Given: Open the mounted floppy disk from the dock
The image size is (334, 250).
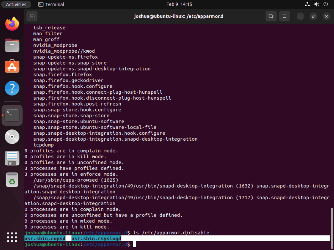Looking at the screenshot, I should (12, 158).
